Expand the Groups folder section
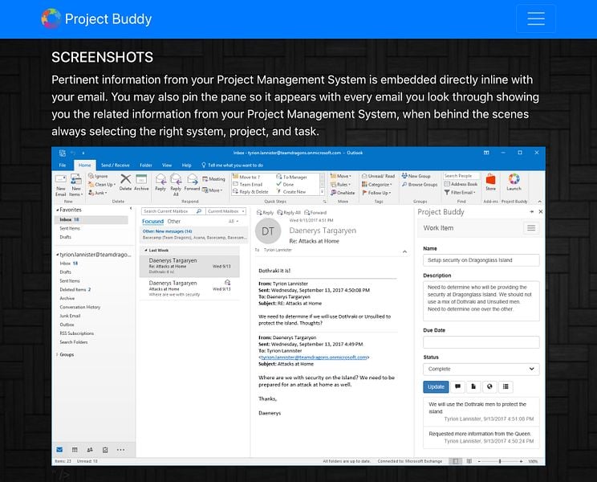This screenshot has width=597, height=482. click(x=57, y=354)
